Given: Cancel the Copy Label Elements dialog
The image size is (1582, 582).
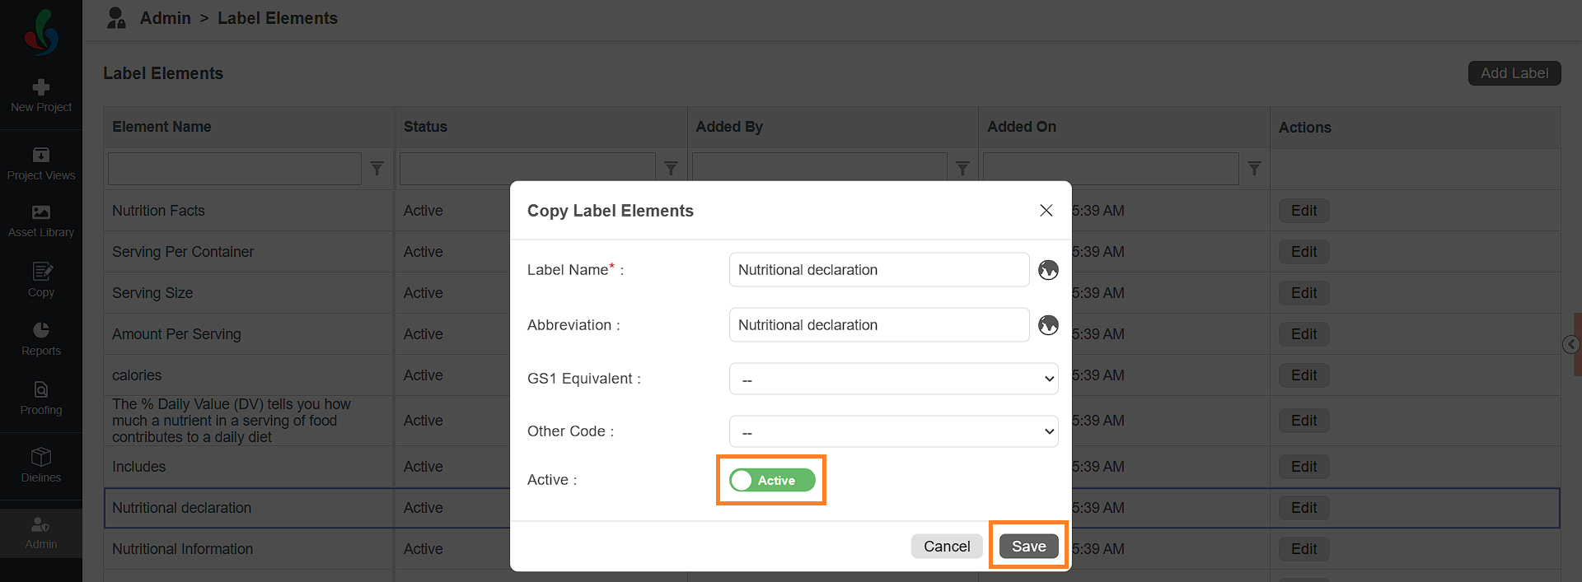Looking at the screenshot, I should pos(947,546).
